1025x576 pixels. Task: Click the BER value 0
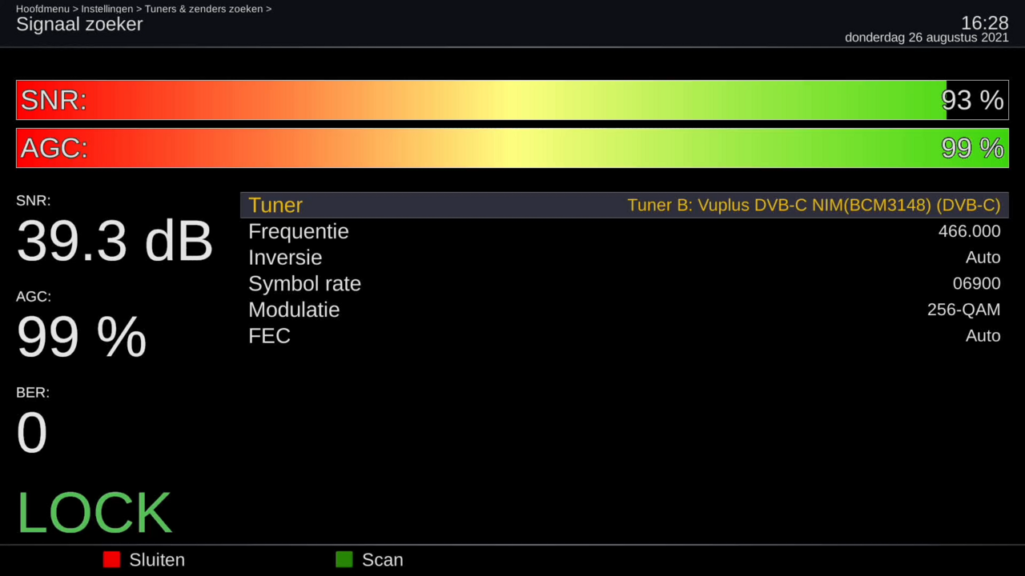point(32,433)
